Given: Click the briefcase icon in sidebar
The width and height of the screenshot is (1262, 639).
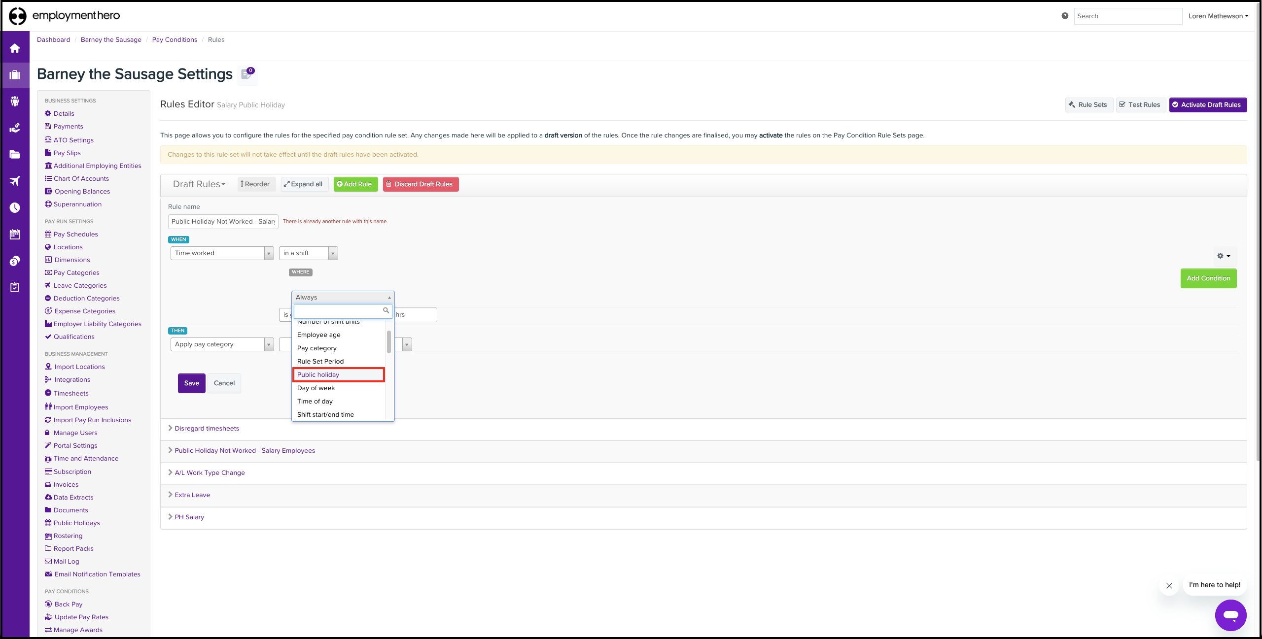Looking at the screenshot, I should (x=15, y=75).
